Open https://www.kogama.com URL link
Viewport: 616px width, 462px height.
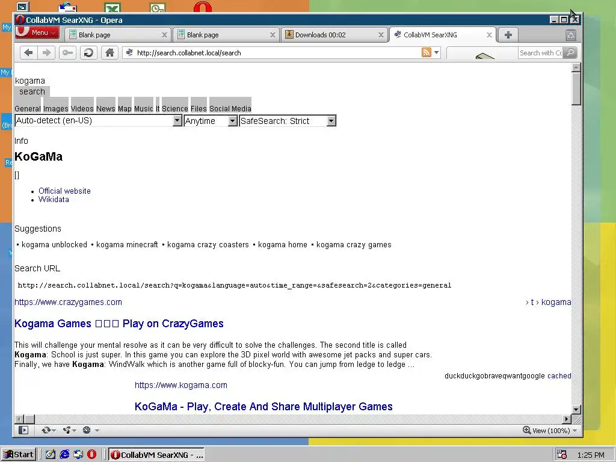[180, 386]
